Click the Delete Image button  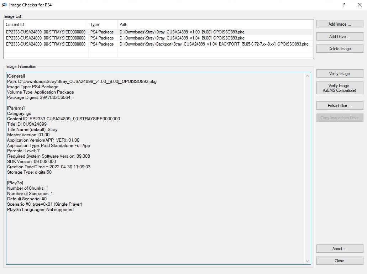340,49
